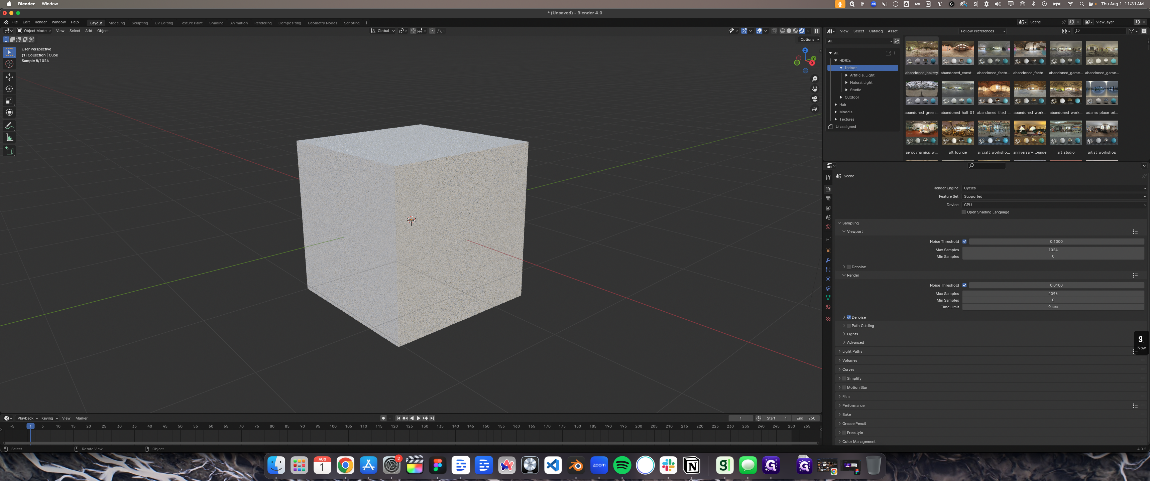
Task: Open asset browser settings gear
Action: click(x=1144, y=31)
